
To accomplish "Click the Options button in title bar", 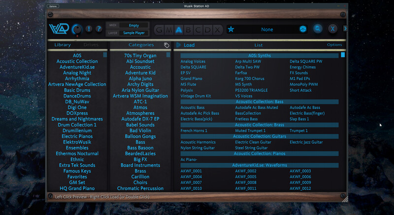I will click(x=53, y=6).
